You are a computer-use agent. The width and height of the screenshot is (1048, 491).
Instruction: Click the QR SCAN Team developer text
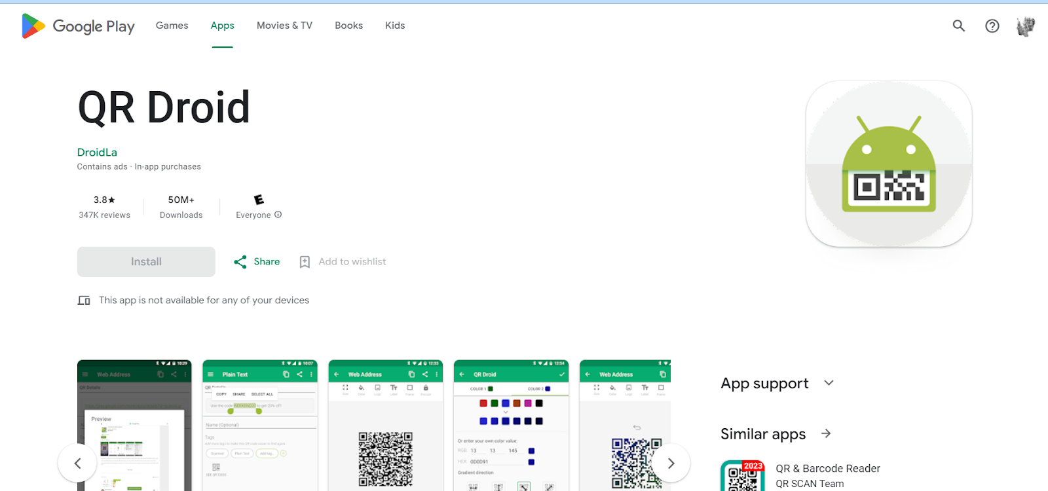pos(810,484)
